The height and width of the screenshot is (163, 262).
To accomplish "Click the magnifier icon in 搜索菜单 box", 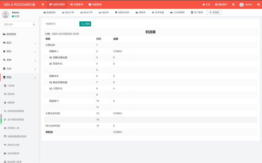I will (x=34, y=25).
